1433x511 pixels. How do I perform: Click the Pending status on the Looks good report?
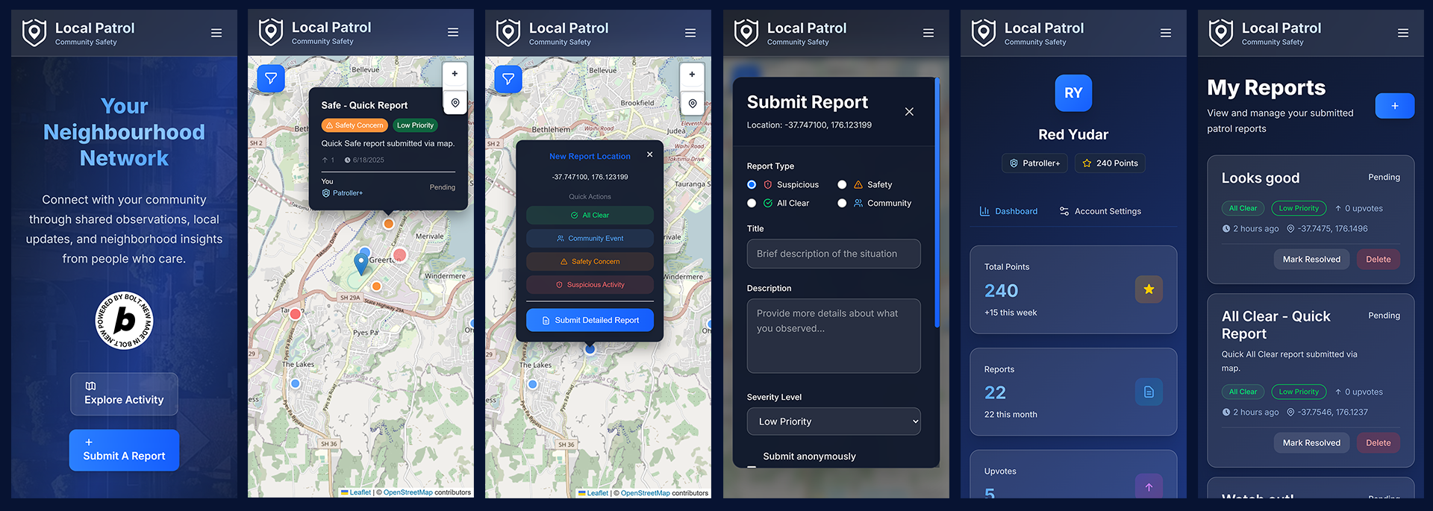pos(1384,178)
